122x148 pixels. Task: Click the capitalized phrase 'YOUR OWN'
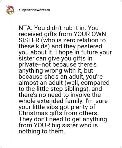coord(90,34)
